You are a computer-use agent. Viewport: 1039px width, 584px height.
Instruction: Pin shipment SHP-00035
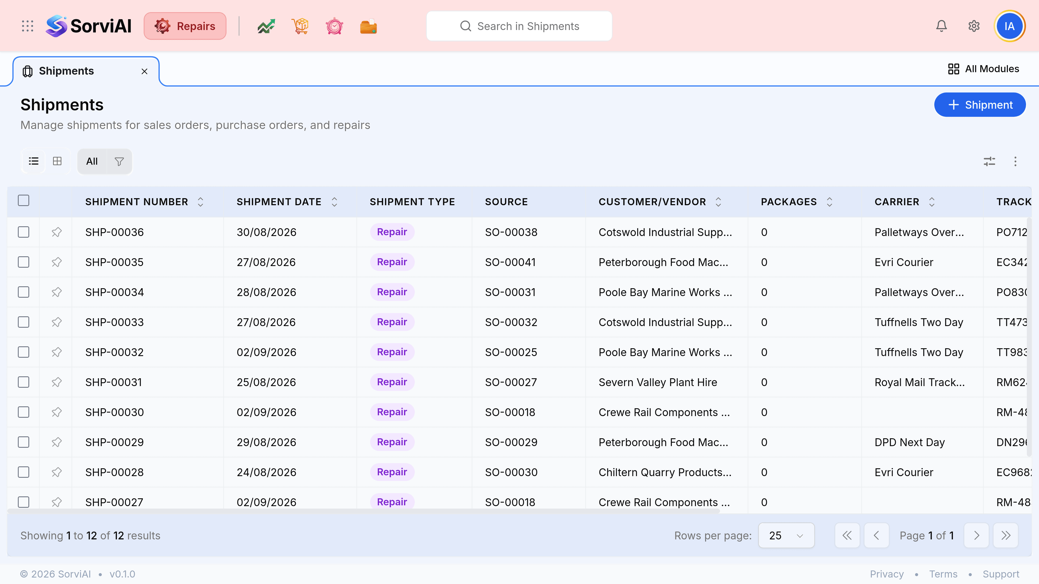pyautogui.click(x=57, y=262)
